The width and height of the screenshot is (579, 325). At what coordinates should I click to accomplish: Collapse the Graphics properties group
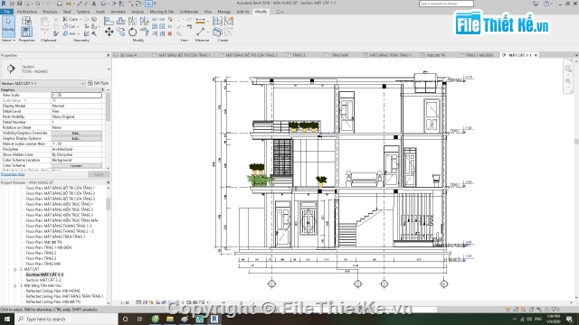click(x=103, y=89)
